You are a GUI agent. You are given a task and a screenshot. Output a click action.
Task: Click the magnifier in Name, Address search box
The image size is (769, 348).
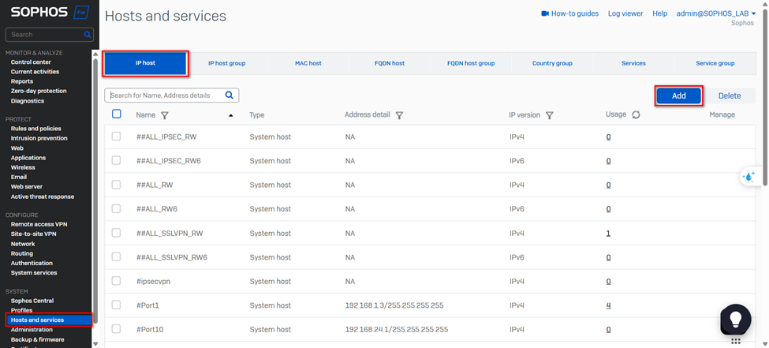click(x=230, y=95)
